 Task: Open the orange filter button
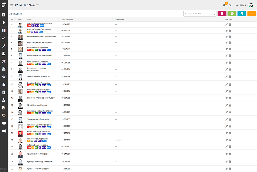pos(252,14)
